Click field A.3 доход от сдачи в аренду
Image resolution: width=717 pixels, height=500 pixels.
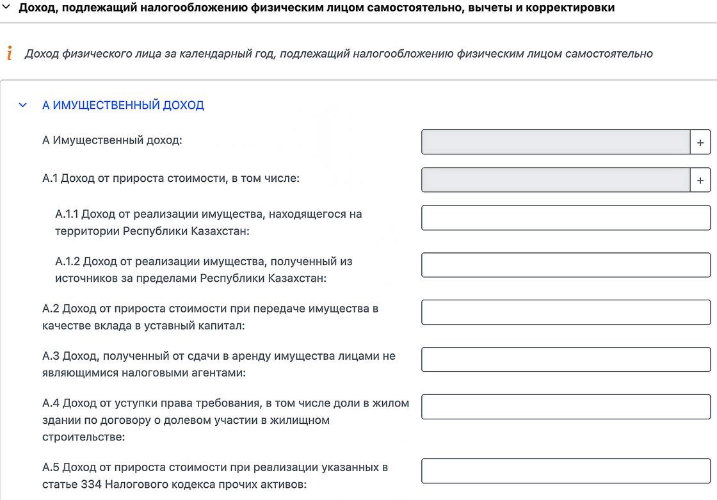[x=566, y=359]
